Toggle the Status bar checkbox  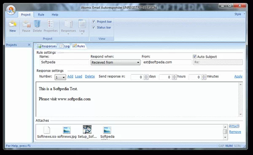coord(94,27)
